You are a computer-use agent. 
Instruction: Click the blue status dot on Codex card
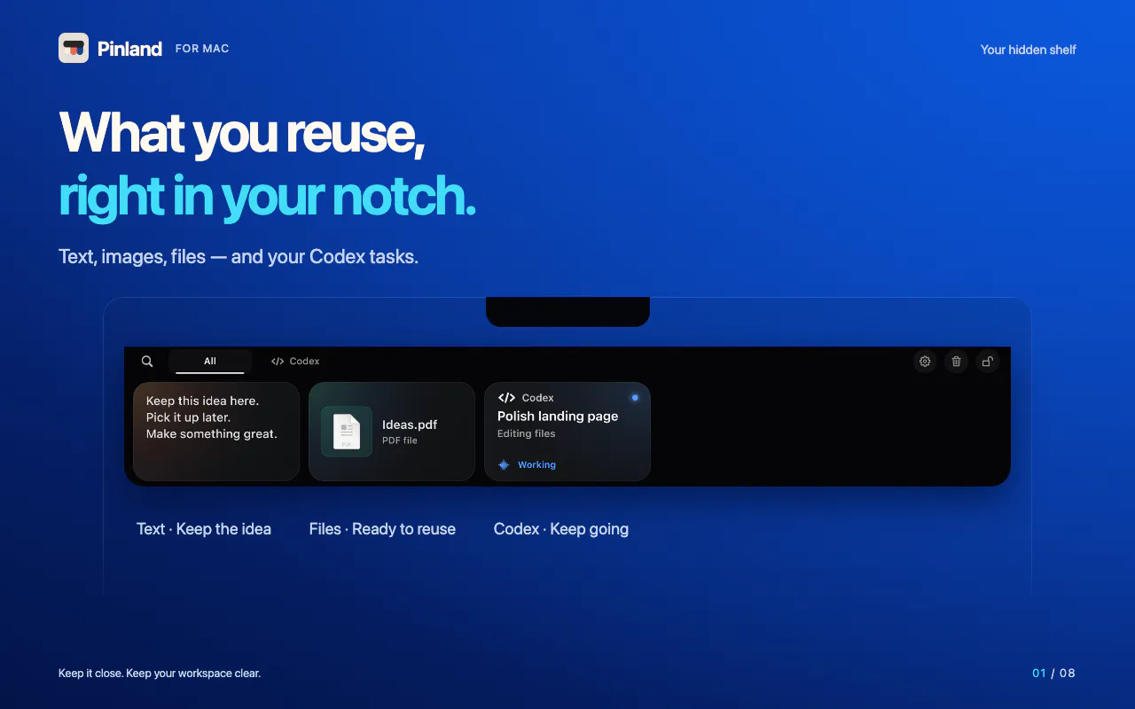tap(635, 397)
